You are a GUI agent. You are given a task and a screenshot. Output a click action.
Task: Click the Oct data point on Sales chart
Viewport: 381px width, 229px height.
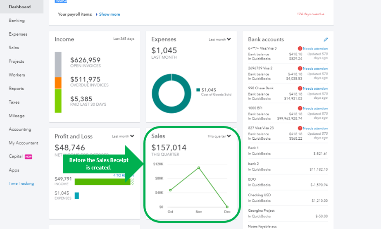[170, 190]
